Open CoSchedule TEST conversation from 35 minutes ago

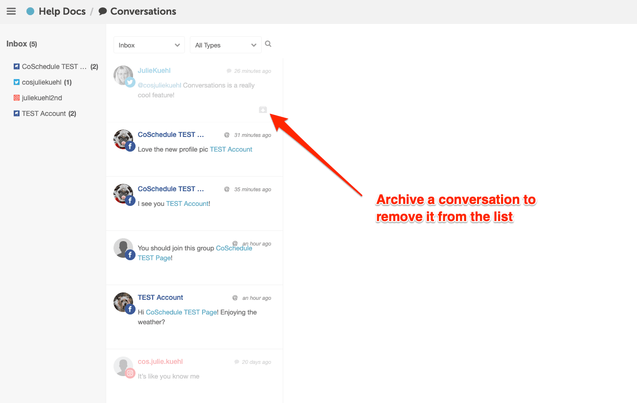click(195, 203)
